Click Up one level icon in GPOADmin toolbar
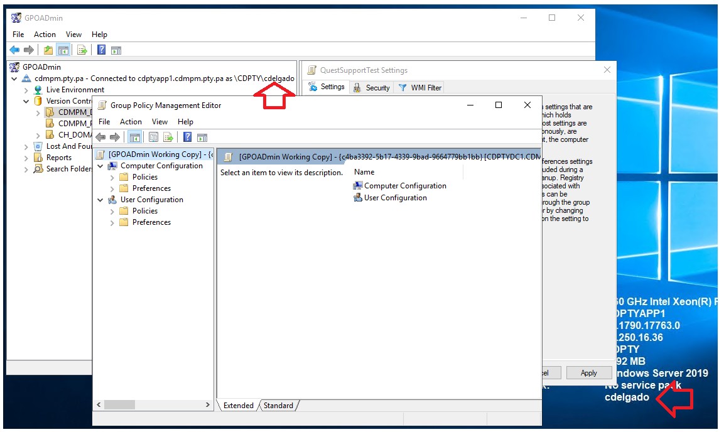Image resolution: width=719 pixels, height=432 pixels. coord(48,50)
